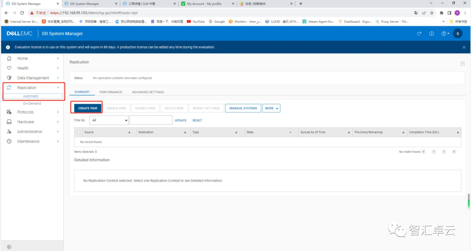This screenshot has width=471, height=251.
Task: Expand the Home menu chevron
Action: tap(58, 58)
